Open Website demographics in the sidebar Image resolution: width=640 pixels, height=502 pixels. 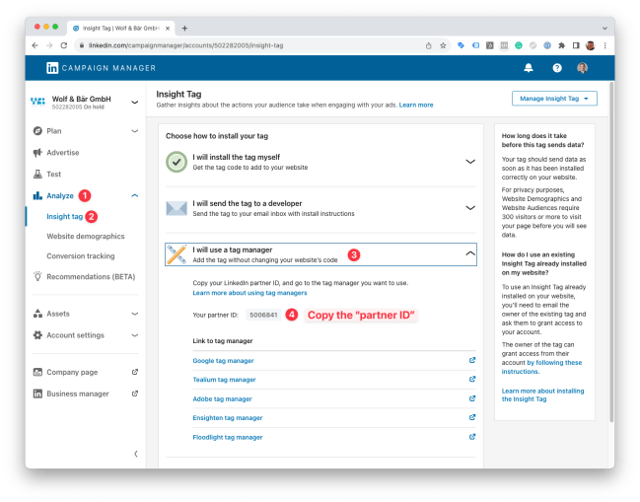(86, 237)
